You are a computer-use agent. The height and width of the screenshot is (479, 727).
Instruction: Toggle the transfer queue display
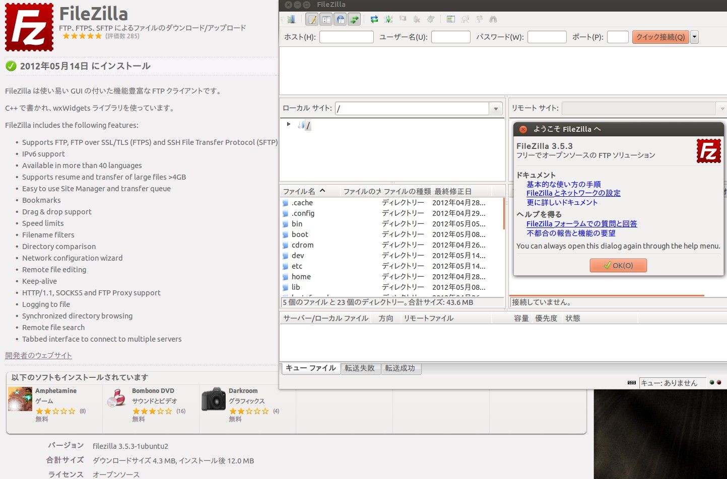(x=355, y=20)
